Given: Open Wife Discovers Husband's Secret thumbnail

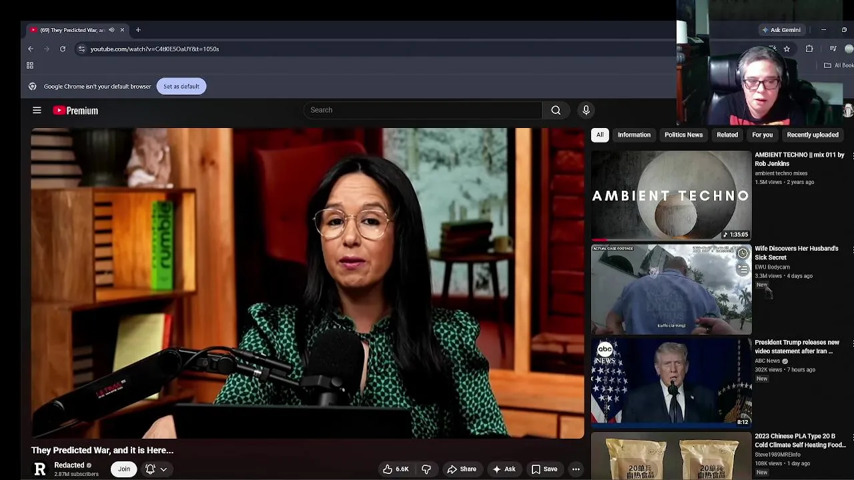Looking at the screenshot, I should point(671,289).
